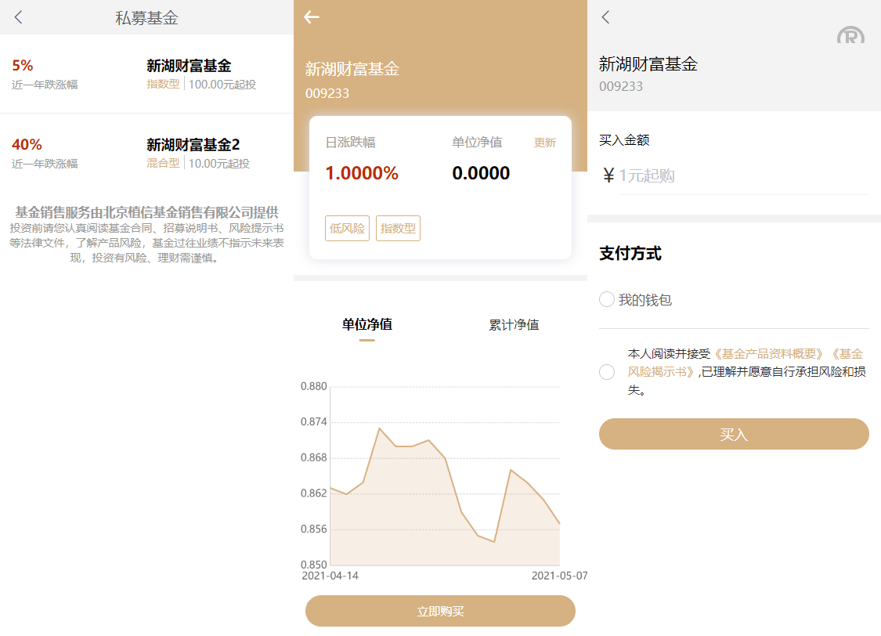
Task: Switch to 累计净值 tab
Action: (514, 324)
